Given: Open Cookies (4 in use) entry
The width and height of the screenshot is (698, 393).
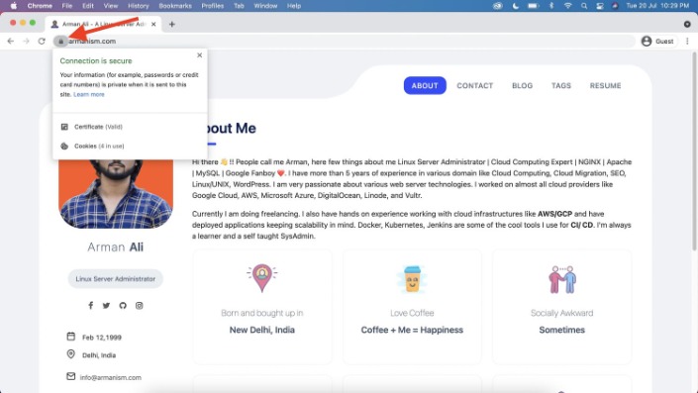Looking at the screenshot, I should (x=99, y=146).
